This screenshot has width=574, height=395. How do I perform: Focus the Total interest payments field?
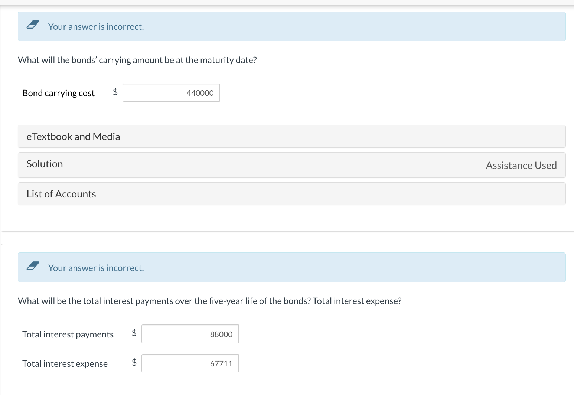pos(190,334)
